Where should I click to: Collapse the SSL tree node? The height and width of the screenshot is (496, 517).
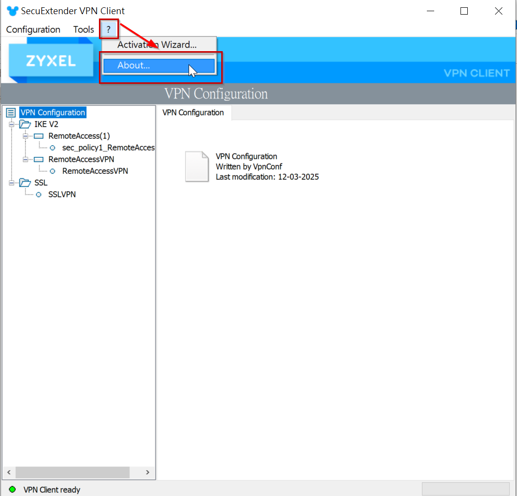point(12,183)
